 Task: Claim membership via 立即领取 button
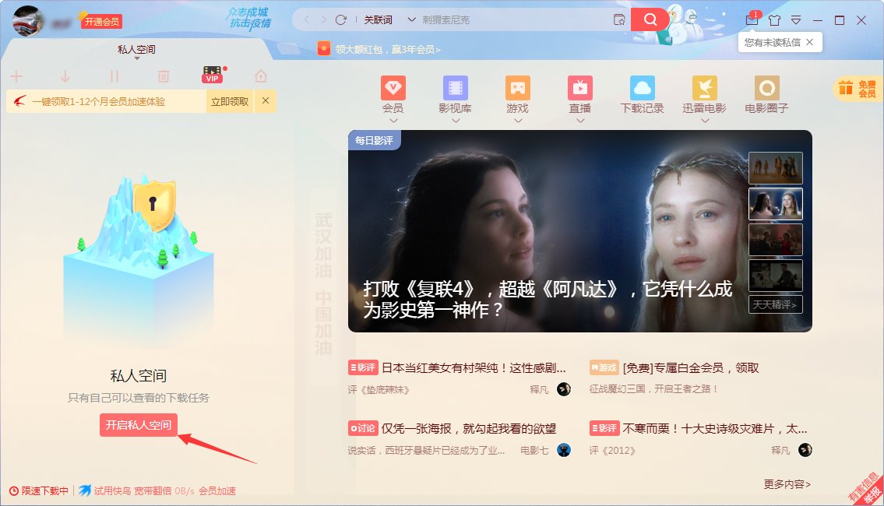(x=230, y=101)
